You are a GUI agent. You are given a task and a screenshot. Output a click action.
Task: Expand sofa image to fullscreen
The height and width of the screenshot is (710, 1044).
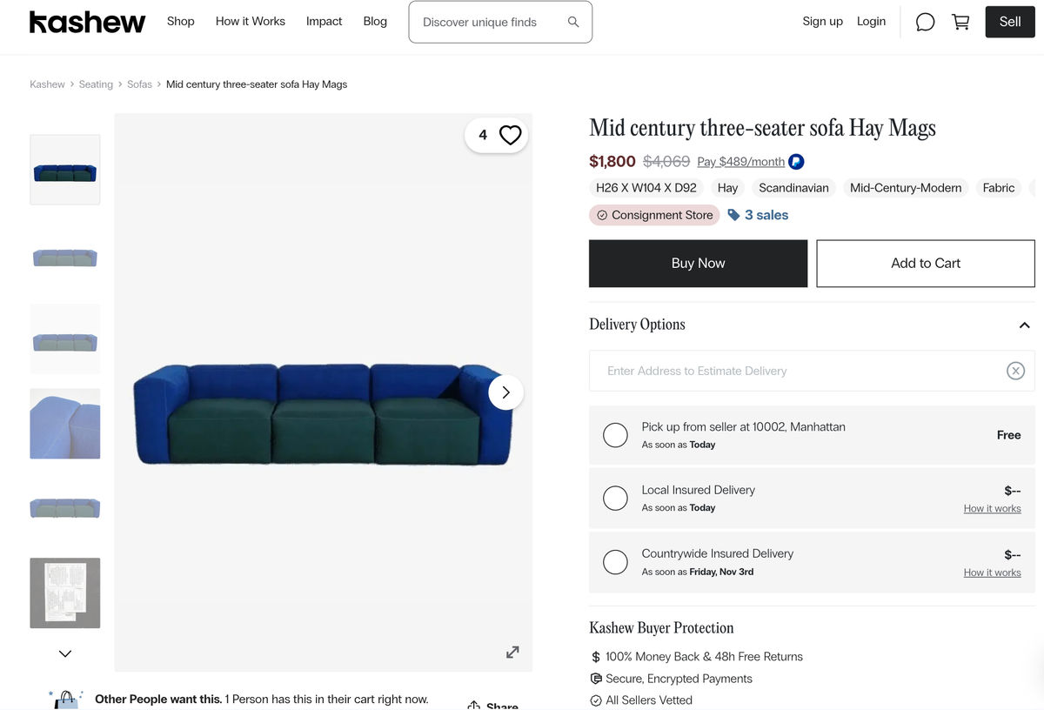512,652
